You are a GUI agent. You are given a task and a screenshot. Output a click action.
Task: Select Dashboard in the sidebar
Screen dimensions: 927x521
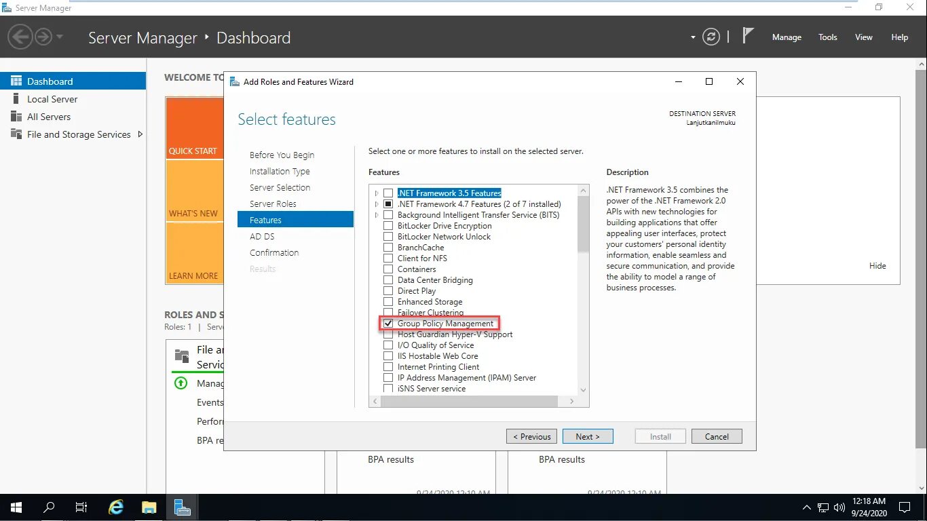pos(73,81)
